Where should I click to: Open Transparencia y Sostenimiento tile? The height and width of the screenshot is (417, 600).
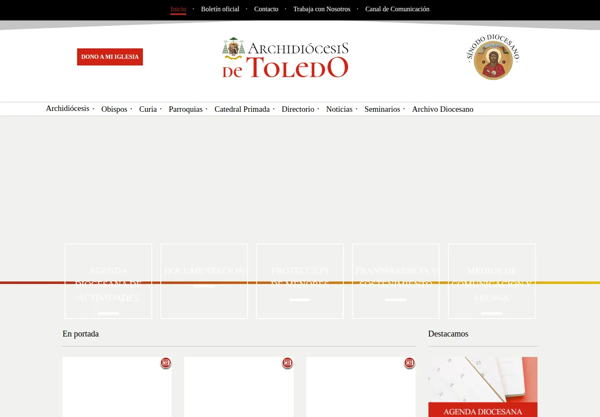(396, 281)
